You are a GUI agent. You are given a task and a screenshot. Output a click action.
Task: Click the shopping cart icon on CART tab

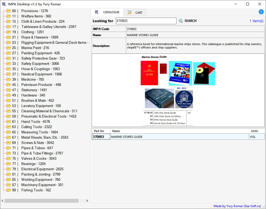click(129, 13)
